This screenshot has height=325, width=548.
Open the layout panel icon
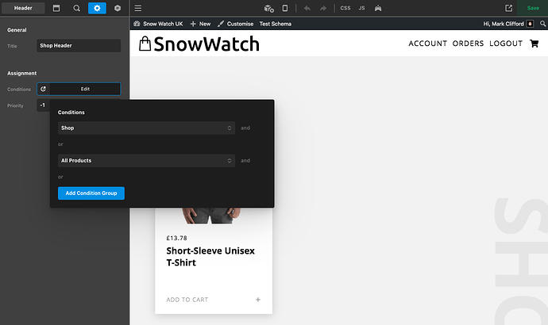(x=56, y=8)
